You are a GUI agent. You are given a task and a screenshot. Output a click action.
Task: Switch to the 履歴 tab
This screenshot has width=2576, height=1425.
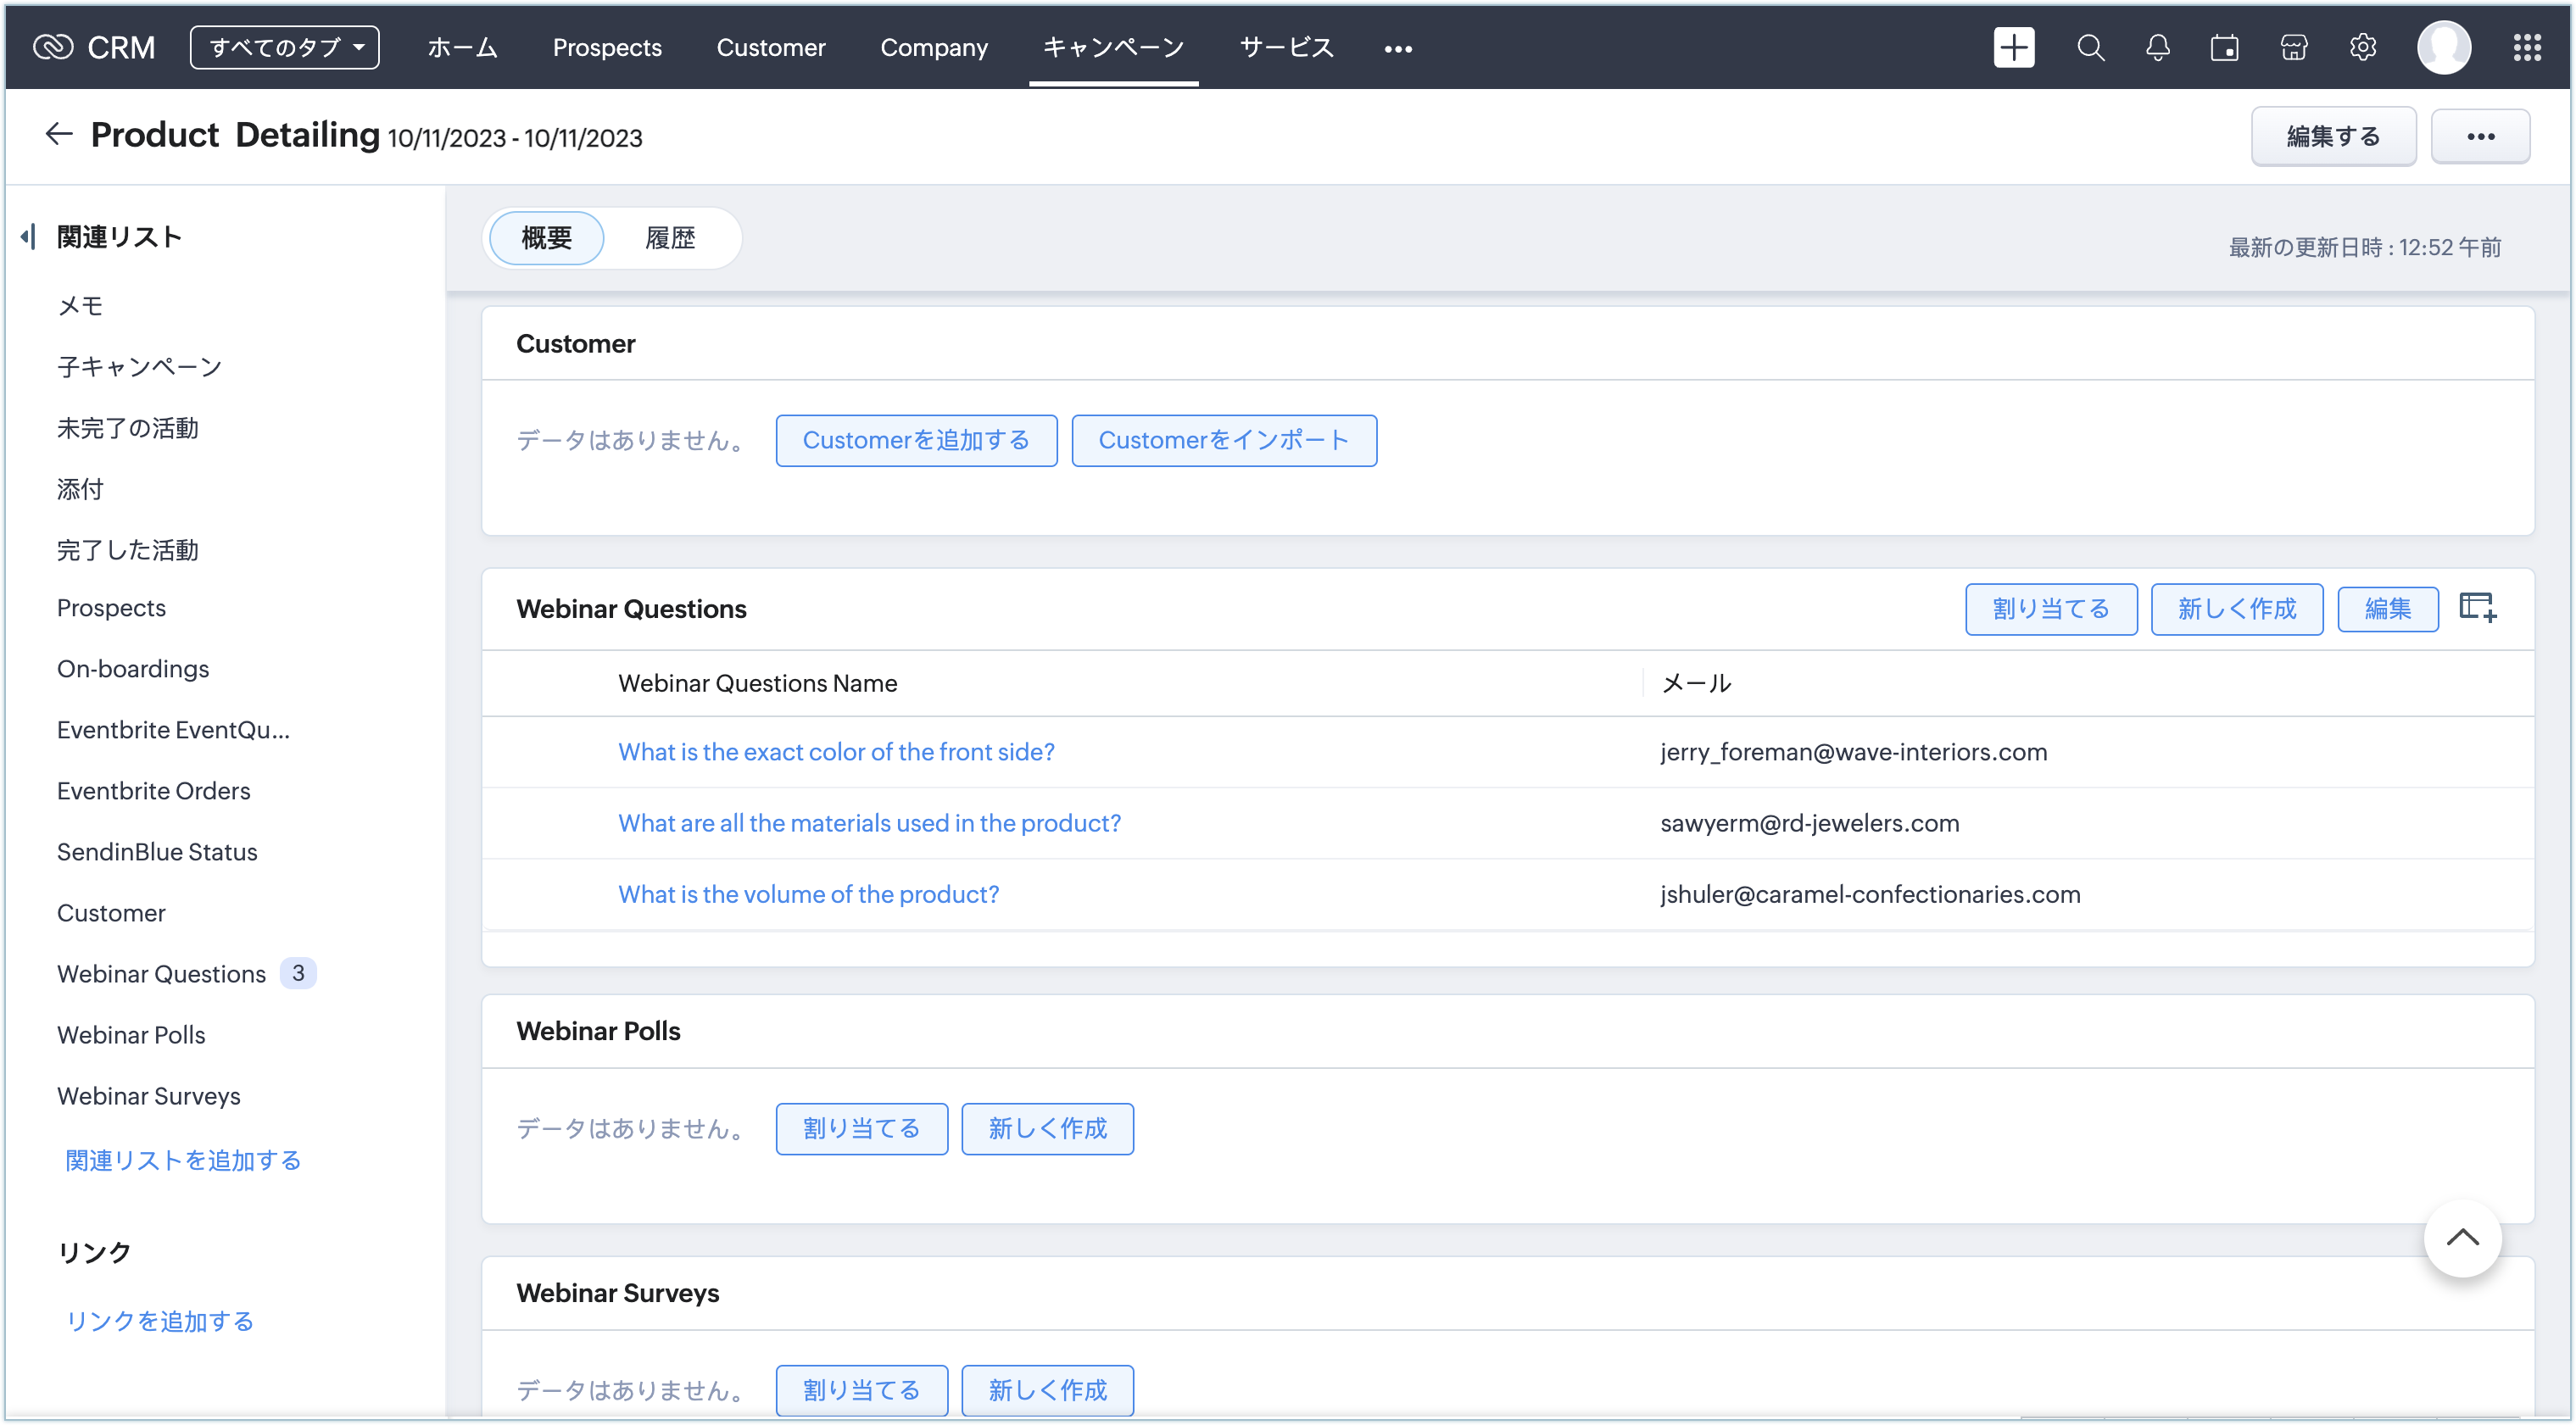click(670, 238)
